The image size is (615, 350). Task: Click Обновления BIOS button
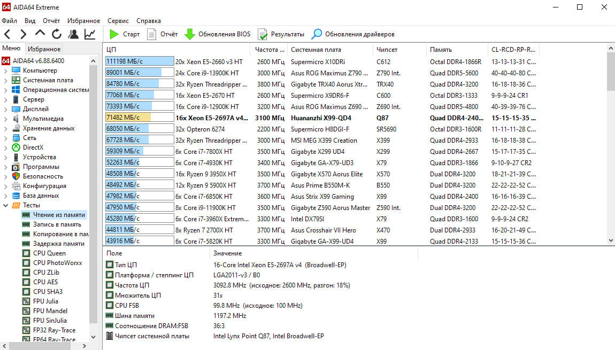(x=217, y=34)
